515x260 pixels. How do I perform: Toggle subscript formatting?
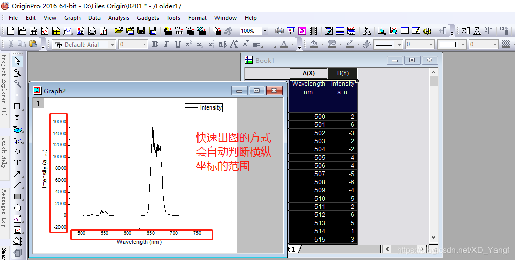click(x=200, y=44)
